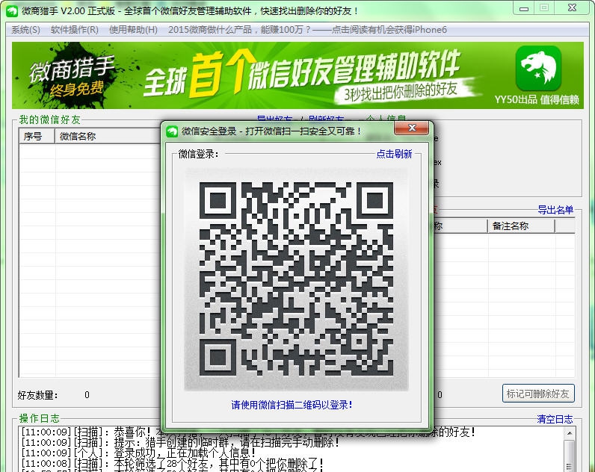Close the 微信安全登录 dialog
Screen dimensions: 595x472
[412, 128]
